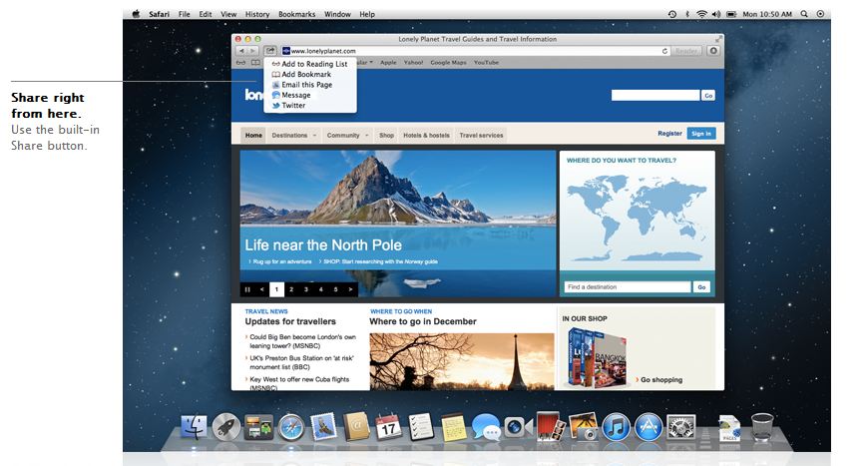This screenshot has width=867, height=466.
Task: Open the Yahoo! bookmark
Action: (x=413, y=63)
